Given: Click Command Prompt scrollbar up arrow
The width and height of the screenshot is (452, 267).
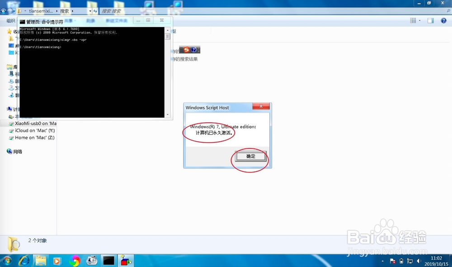Looking at the screenshot, I should click(168, 30).
